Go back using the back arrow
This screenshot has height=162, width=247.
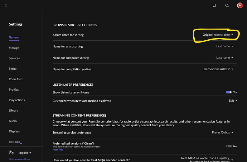(x=6, y=5)
